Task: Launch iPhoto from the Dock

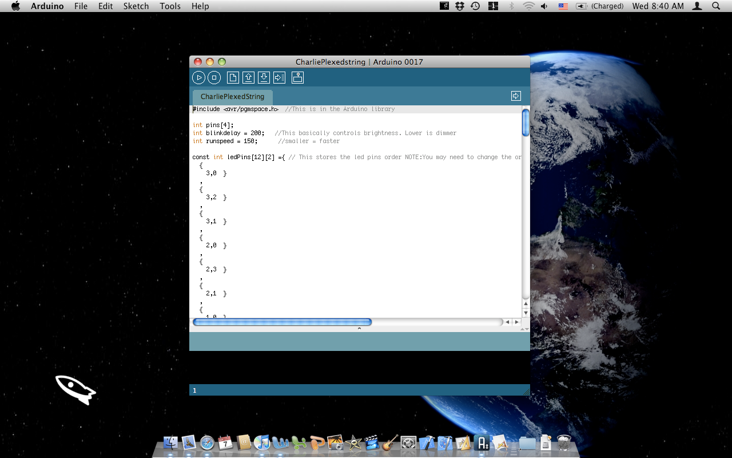Action: (336, 443)
